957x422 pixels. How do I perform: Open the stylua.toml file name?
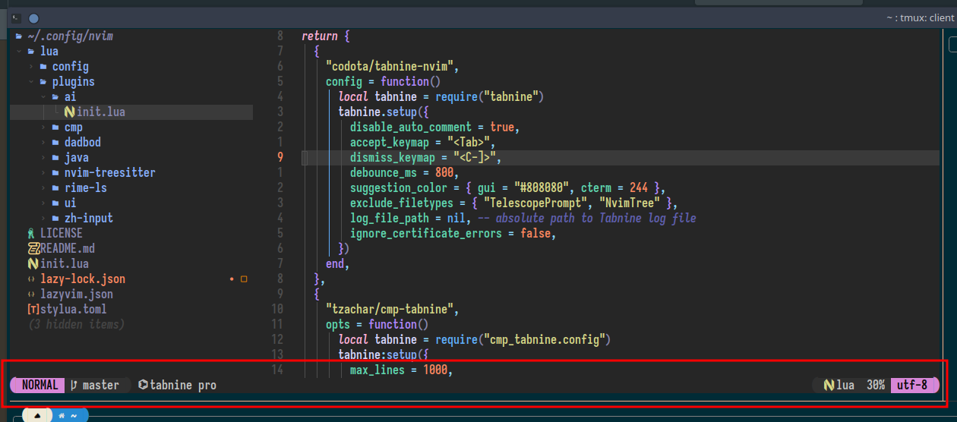(74, 309)
